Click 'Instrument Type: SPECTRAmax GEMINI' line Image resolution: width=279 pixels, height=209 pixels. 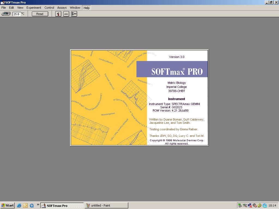click(x=174, y=104)
